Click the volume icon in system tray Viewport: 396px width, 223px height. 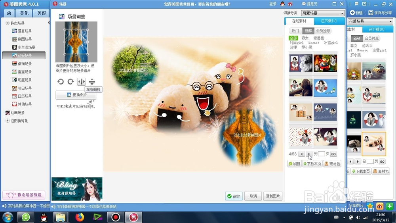pos(358,217)
